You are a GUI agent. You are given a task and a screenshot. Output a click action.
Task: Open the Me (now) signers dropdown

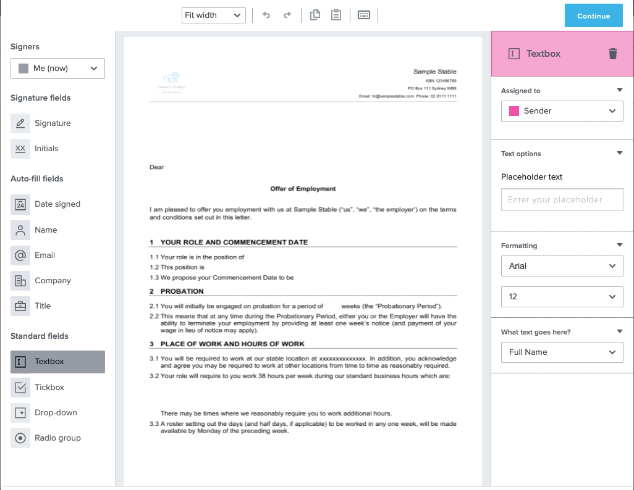click(57, 69)
